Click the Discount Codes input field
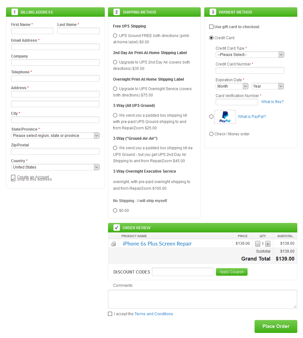Screen dimensions: 303x338 point(183,272)
